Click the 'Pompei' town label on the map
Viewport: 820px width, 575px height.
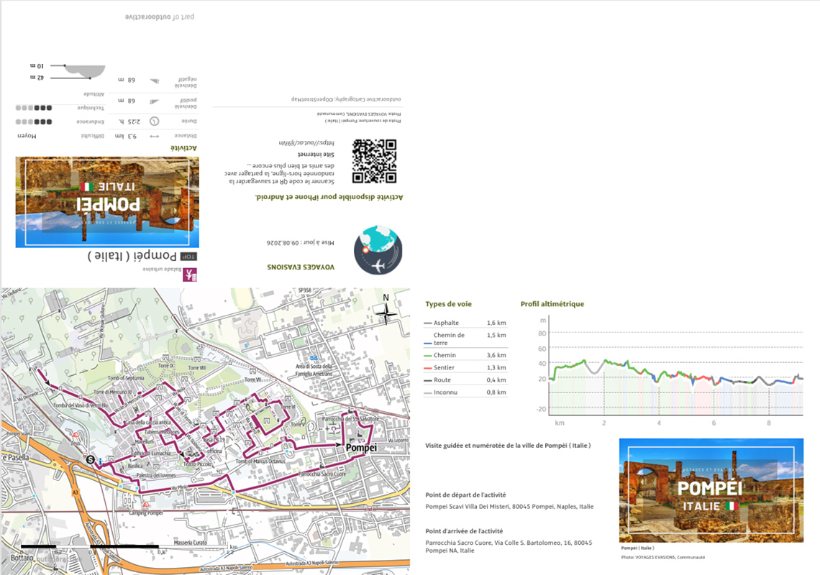pos(361,448)
